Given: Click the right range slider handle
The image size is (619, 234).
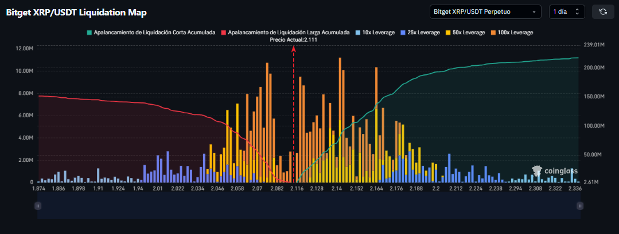Looking at the screenshot, I should point(580,205).
